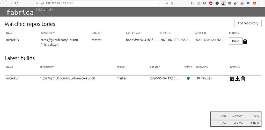The image size is (265, 130).
Task: Click the copyright-symbol extension icon
Action: (x=242, y=3)
